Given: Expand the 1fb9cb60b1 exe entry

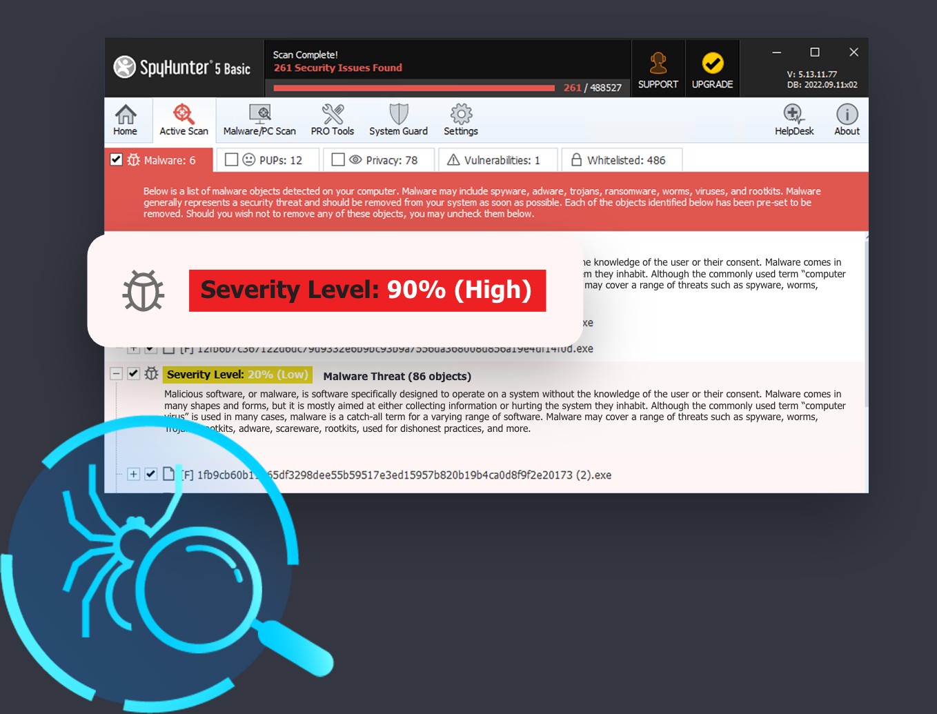Looking at the screenshot, I should click(134, 475).
